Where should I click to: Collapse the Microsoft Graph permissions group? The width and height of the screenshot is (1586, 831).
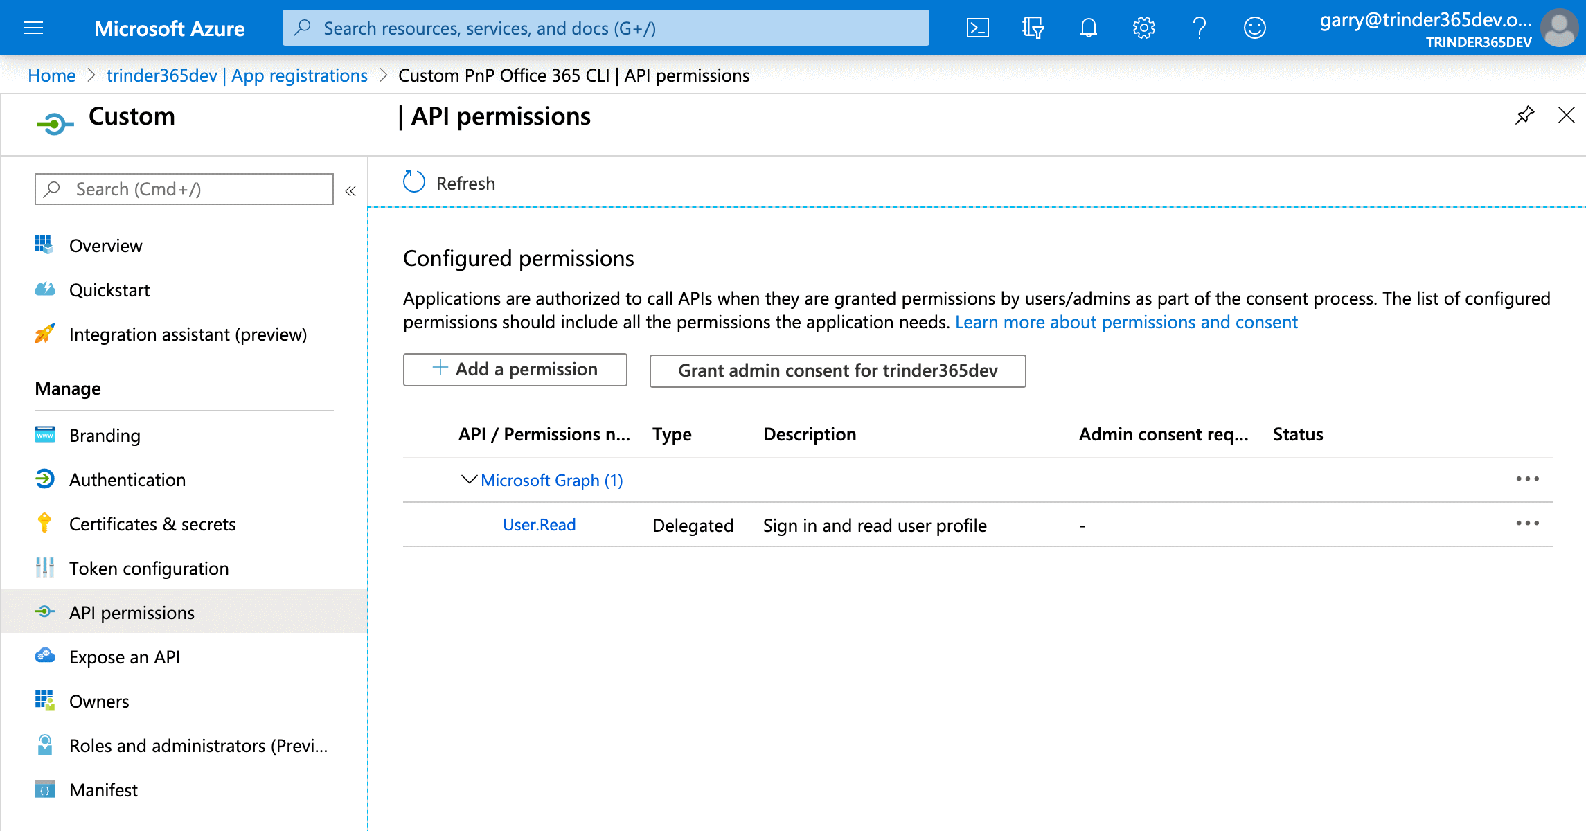click(x=469, y=479)
